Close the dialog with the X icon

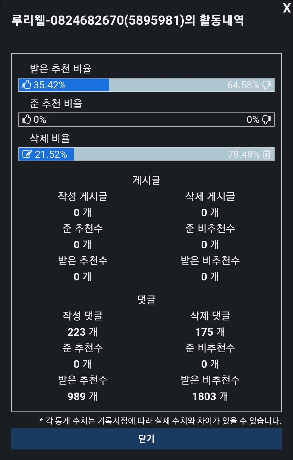[286, 8]
